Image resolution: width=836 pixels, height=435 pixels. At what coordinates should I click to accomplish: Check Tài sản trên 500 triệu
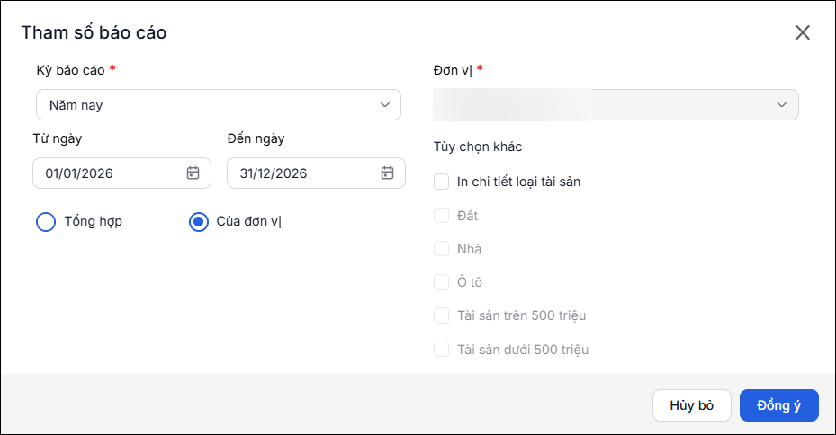[442, 315]
